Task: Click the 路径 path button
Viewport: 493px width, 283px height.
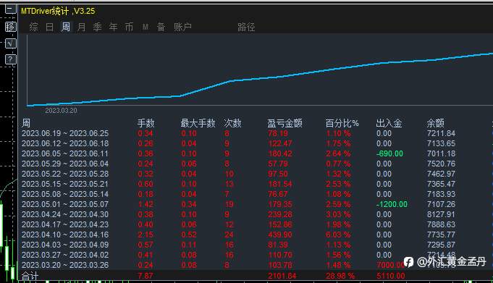Action: (x=246, y=27)
